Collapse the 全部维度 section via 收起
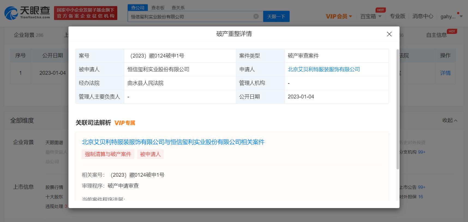468x222 pixels. (x=450, y=120)
